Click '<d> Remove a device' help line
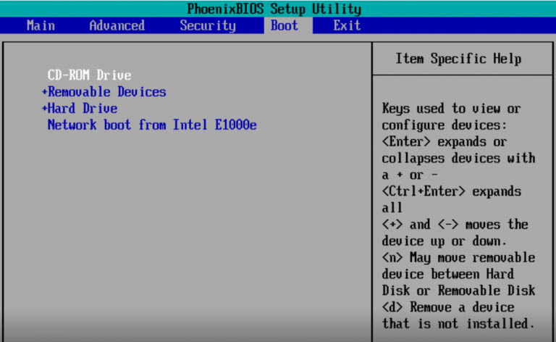This screenshot has height=342, width=556. pos(448,307)
